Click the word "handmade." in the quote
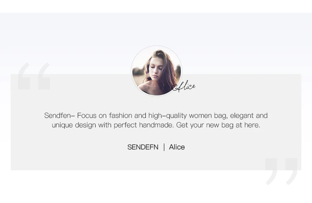This screenshot has height=203, width=312. point(157,125)
